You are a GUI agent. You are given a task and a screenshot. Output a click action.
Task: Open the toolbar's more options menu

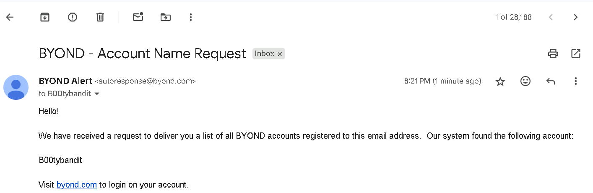[191, 17]
